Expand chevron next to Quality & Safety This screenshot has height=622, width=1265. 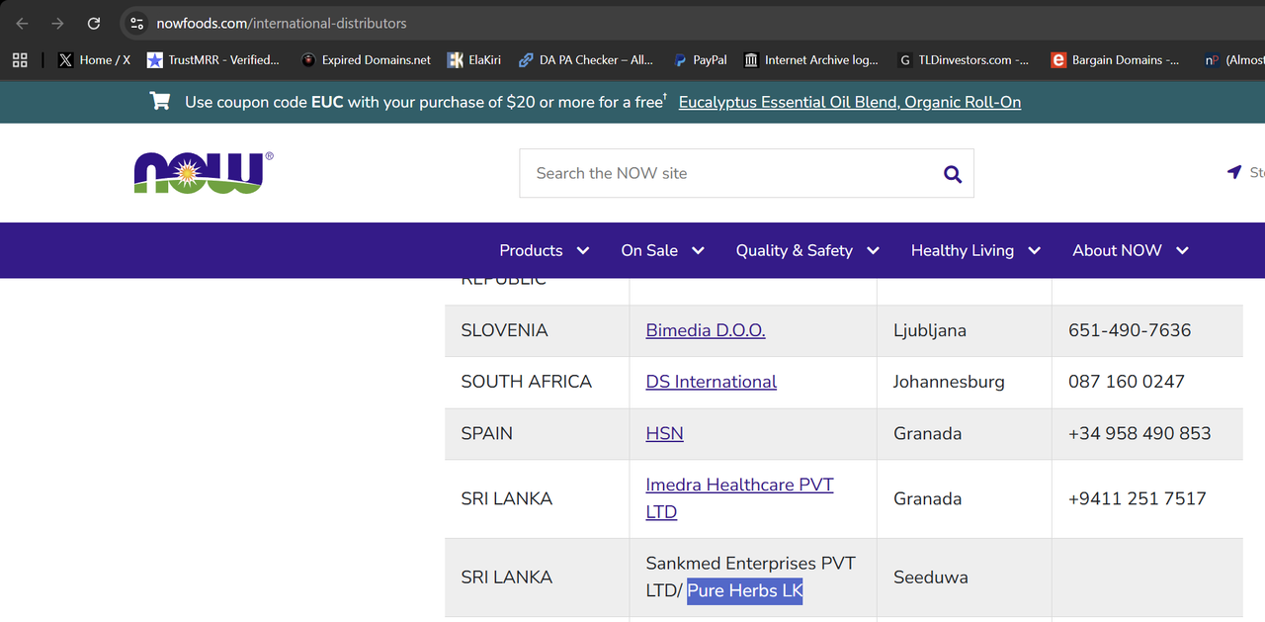pos(873,251)
